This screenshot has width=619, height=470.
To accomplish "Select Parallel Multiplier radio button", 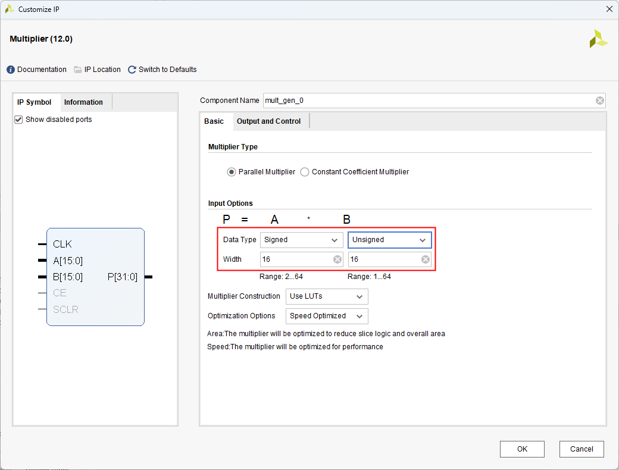I will click(x=232, y=172).
